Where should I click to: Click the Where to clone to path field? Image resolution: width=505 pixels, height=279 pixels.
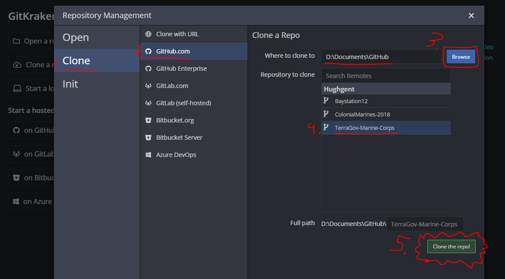[382, 56]
